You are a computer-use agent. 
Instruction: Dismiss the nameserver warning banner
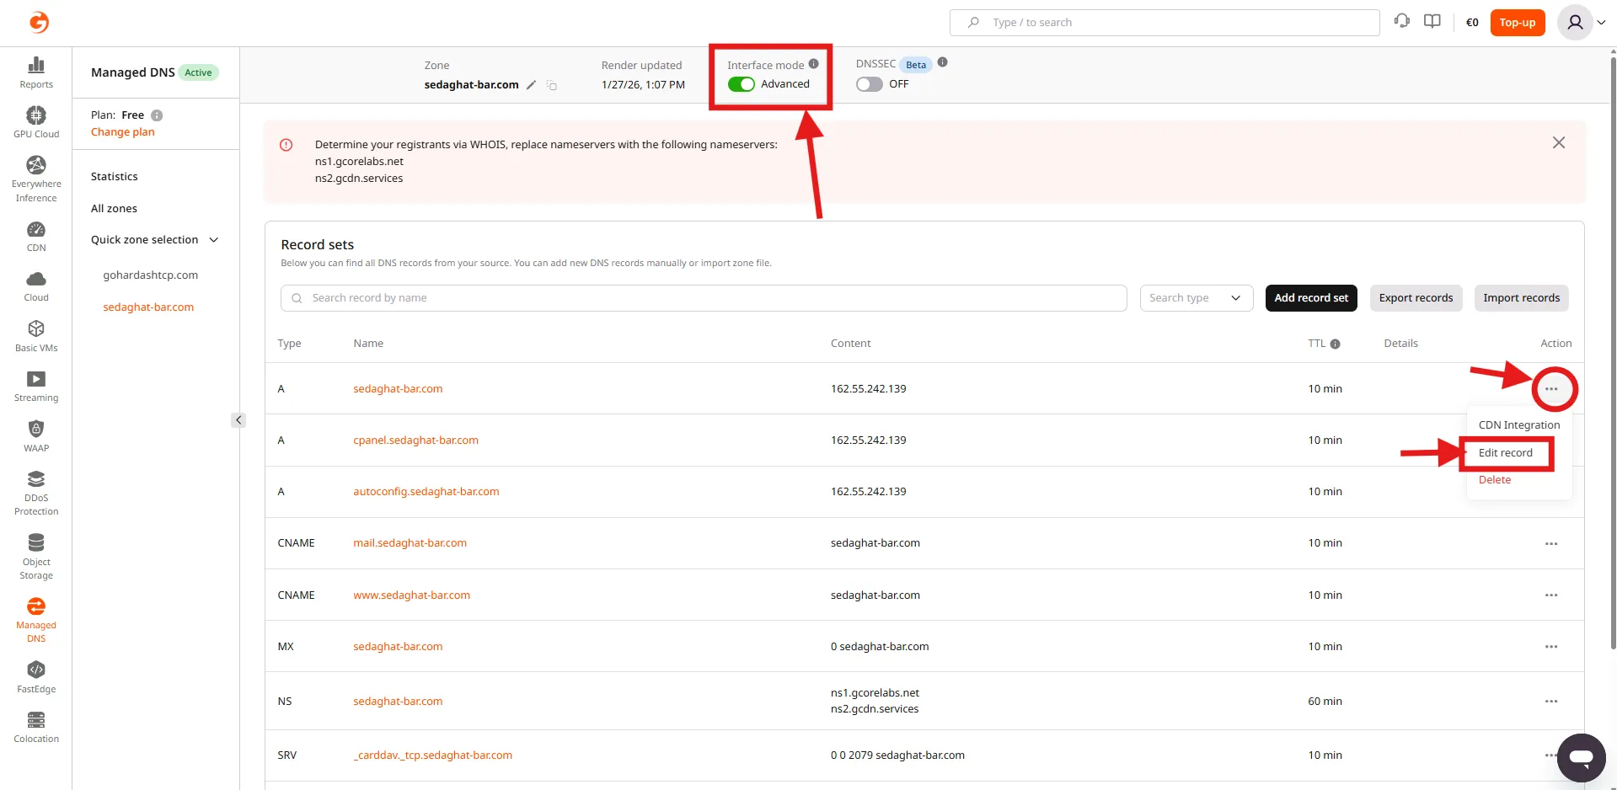coord(1558,143)
